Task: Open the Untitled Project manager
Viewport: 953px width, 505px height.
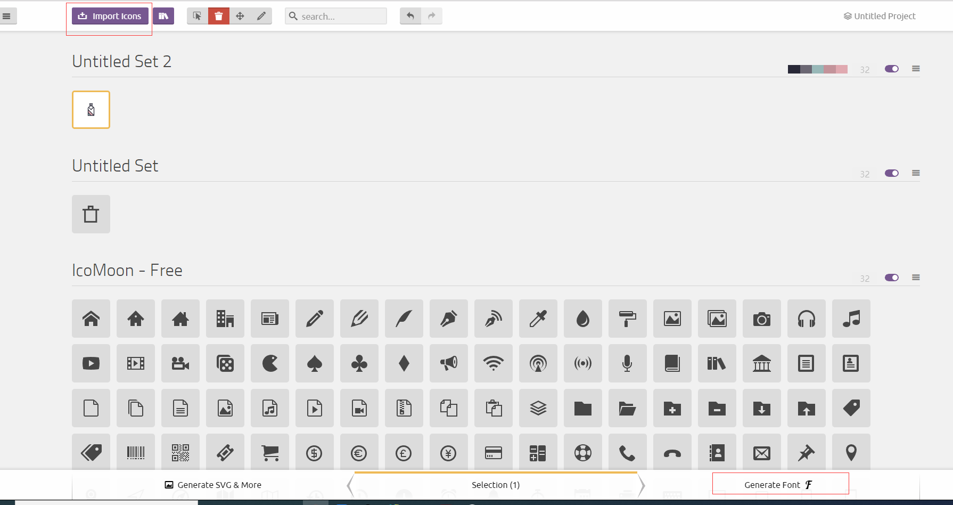Action: 880,16
